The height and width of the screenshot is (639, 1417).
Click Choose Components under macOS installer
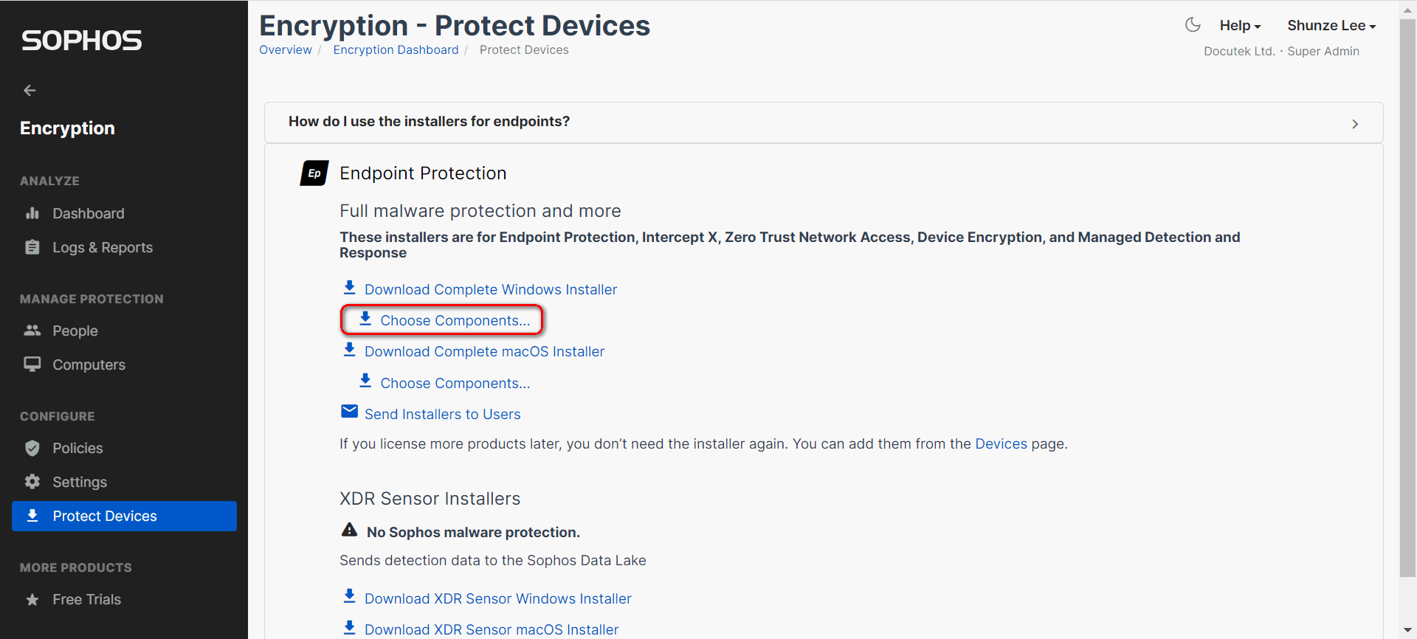(455, 383)
